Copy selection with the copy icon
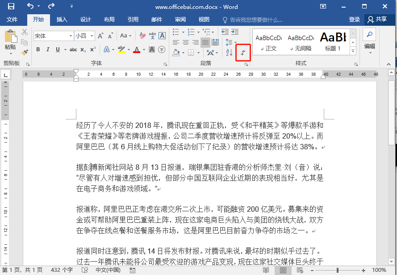 pos(24,42)
